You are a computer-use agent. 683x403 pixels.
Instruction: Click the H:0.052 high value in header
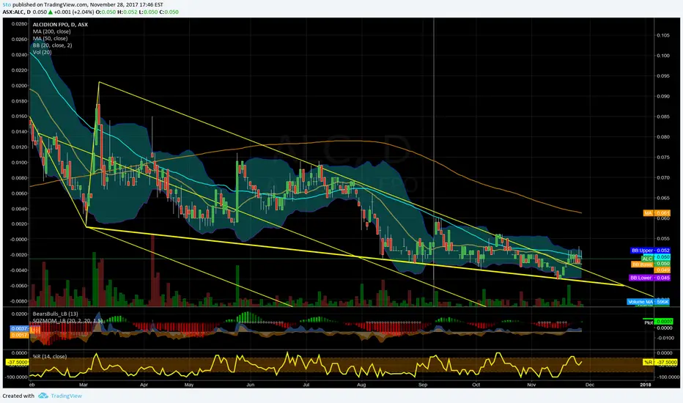pos(127,12)
